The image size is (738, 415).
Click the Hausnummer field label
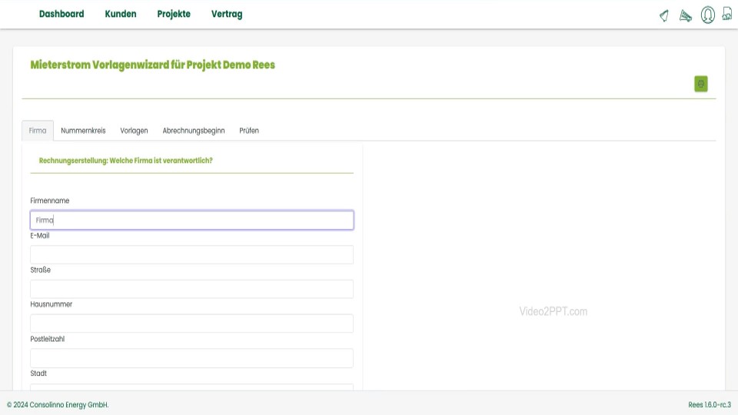[52, 304]
